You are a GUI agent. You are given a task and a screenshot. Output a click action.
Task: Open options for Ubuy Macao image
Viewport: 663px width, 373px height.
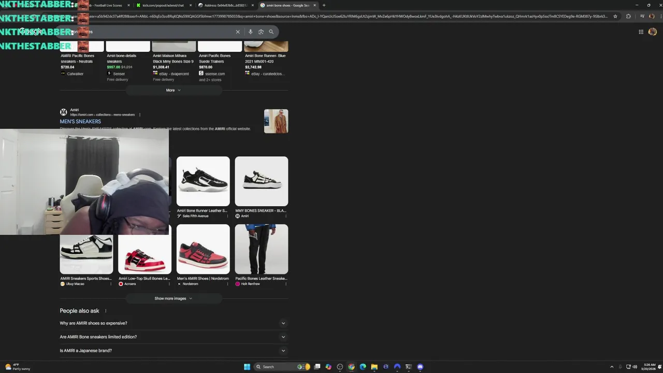(x=110, y=284)
